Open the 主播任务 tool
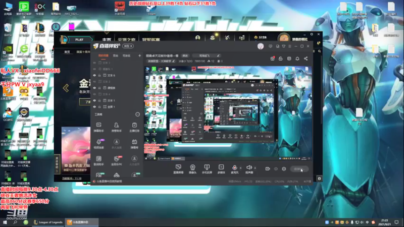This screenshot has width=404, height=227. (x=134, y=127)
